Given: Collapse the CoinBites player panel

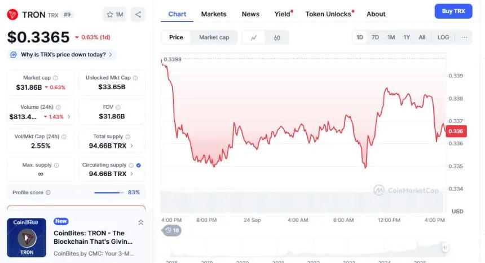Looking at the screenshot, I should pos(140,222).
